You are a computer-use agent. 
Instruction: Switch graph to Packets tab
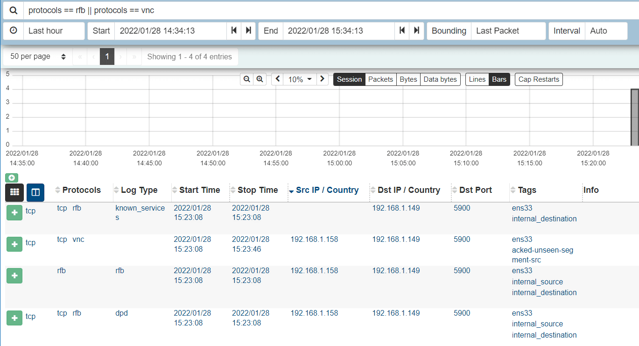tap(380, 79)
